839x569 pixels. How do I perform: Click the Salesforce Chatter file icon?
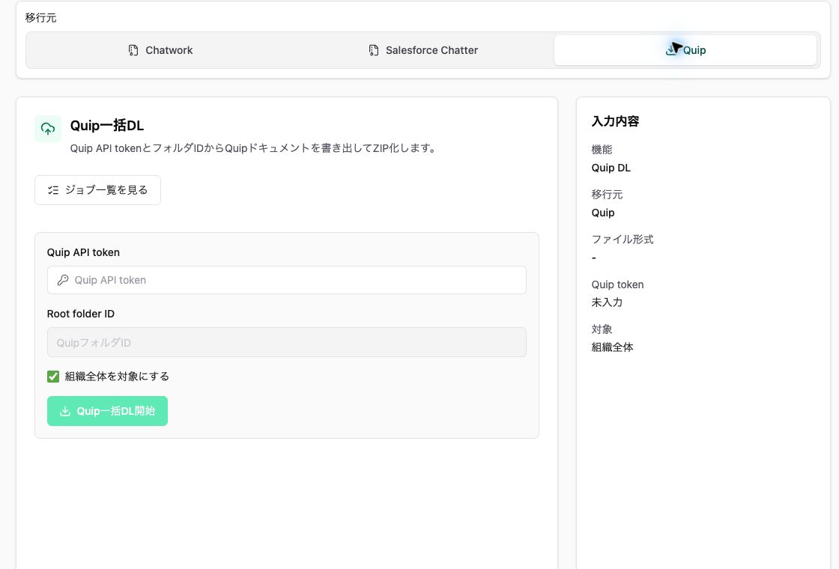[374, 50]
